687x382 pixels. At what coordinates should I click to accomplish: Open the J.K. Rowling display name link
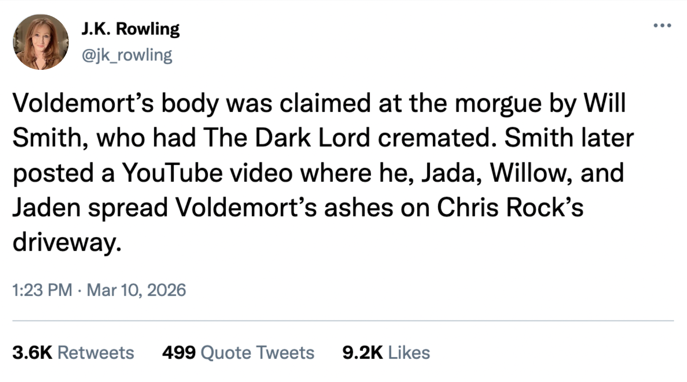[x=130, y=29]
